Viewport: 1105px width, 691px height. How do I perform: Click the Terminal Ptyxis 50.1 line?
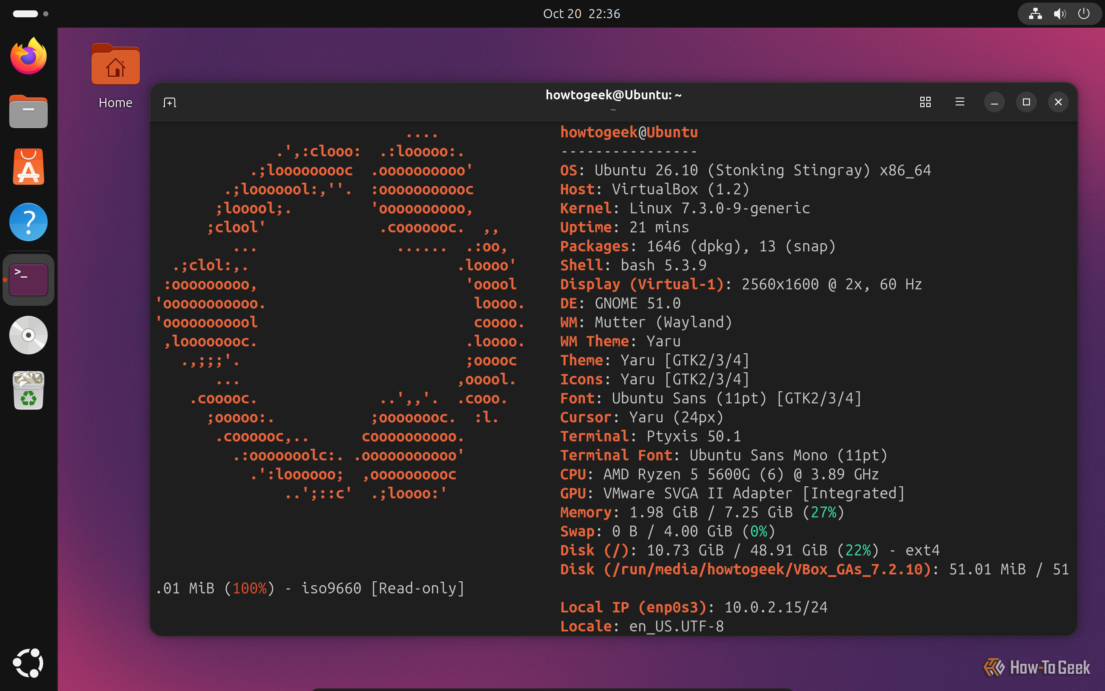650,437
